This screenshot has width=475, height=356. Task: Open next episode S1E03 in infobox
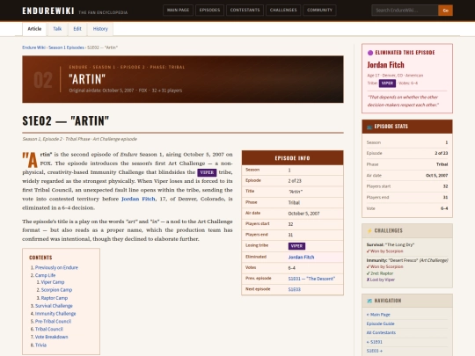294,289
